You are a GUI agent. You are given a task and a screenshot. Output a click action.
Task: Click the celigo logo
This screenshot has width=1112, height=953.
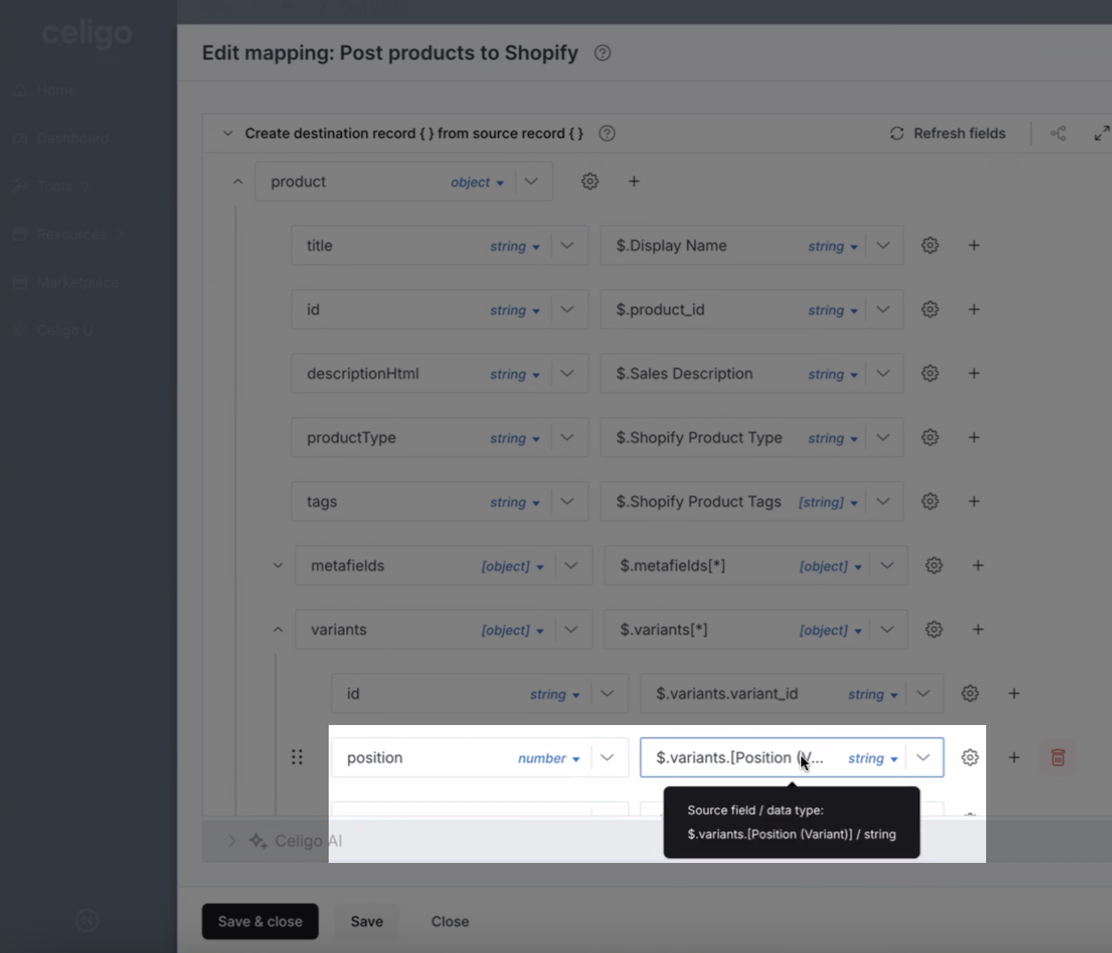87,33
